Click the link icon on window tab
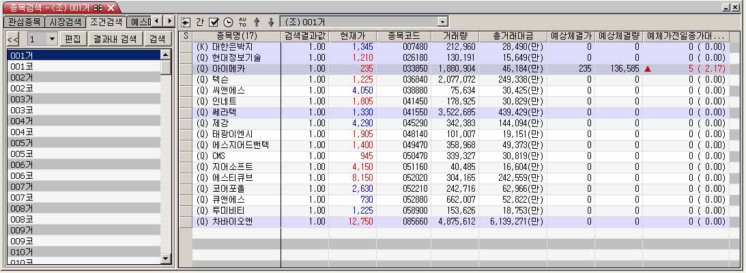The width and height of the screenshot is (746, 273). point(98,8)
